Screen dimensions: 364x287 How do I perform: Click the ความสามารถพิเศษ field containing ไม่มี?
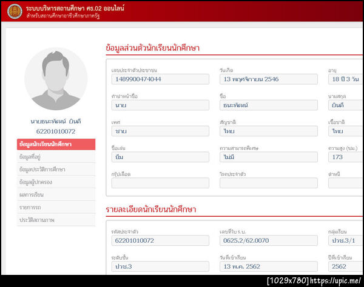269,157
